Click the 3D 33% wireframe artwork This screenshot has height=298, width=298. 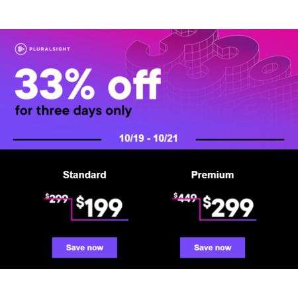[x=212, y=66]
